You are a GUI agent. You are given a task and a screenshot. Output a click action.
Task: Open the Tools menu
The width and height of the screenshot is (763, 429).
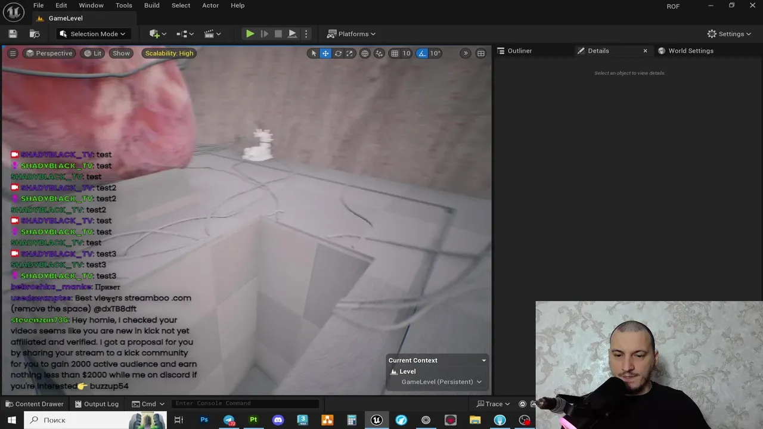coord(124,5)
